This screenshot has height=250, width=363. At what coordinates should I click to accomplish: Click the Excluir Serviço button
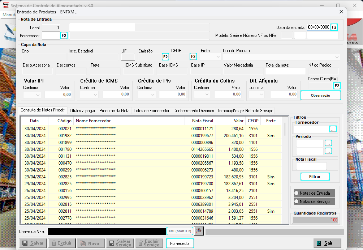[149, 243]
